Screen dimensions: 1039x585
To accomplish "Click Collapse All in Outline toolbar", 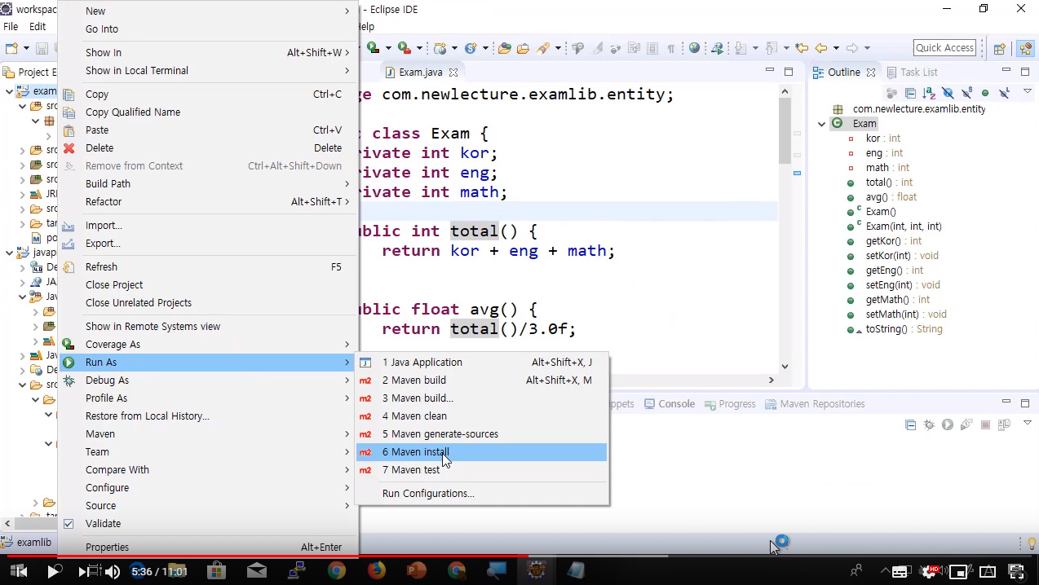I will click(910, 93).
